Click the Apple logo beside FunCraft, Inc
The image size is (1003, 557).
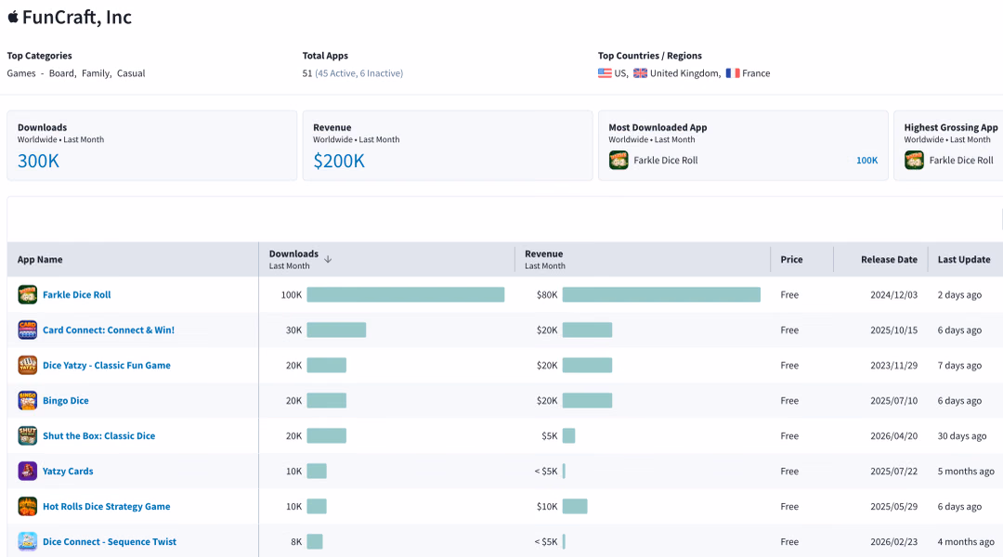pyautogui.click(x=13, y=17)
